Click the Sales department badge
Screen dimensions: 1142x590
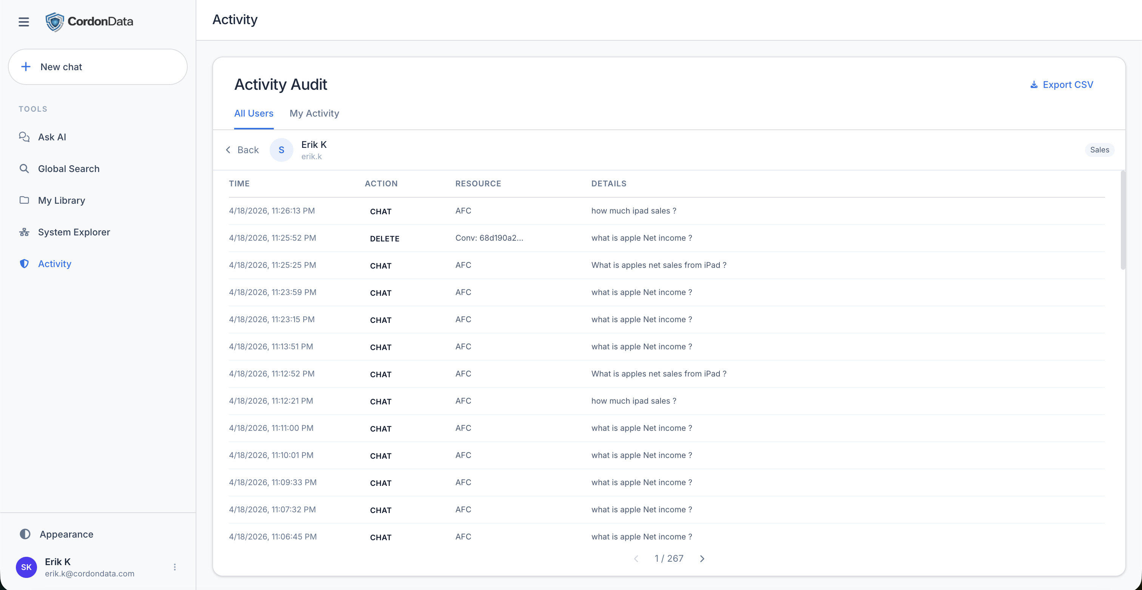(1099, 150)
